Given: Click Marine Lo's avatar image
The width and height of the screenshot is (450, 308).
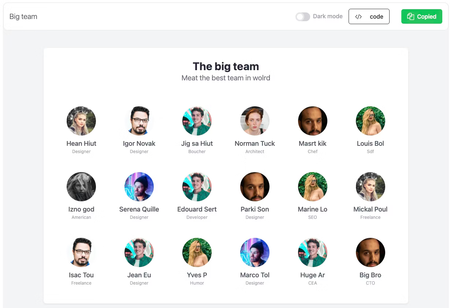Looking at the screenshot, I should [313, 187].
